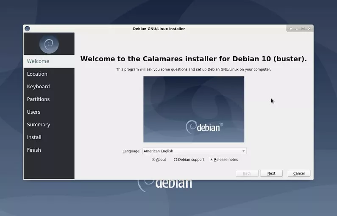337x216 pixels.
Task: Click the 'This program will ask you' description text
Action: [x=193, y=69]
